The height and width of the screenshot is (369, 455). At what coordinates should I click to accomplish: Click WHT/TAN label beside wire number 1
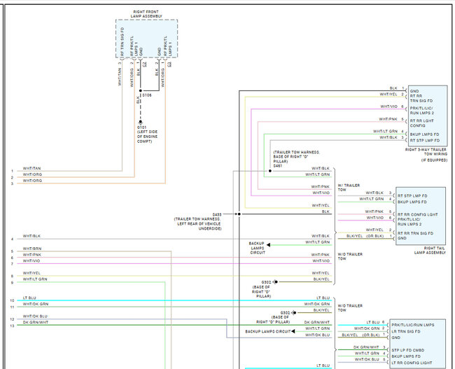(32, 168)
